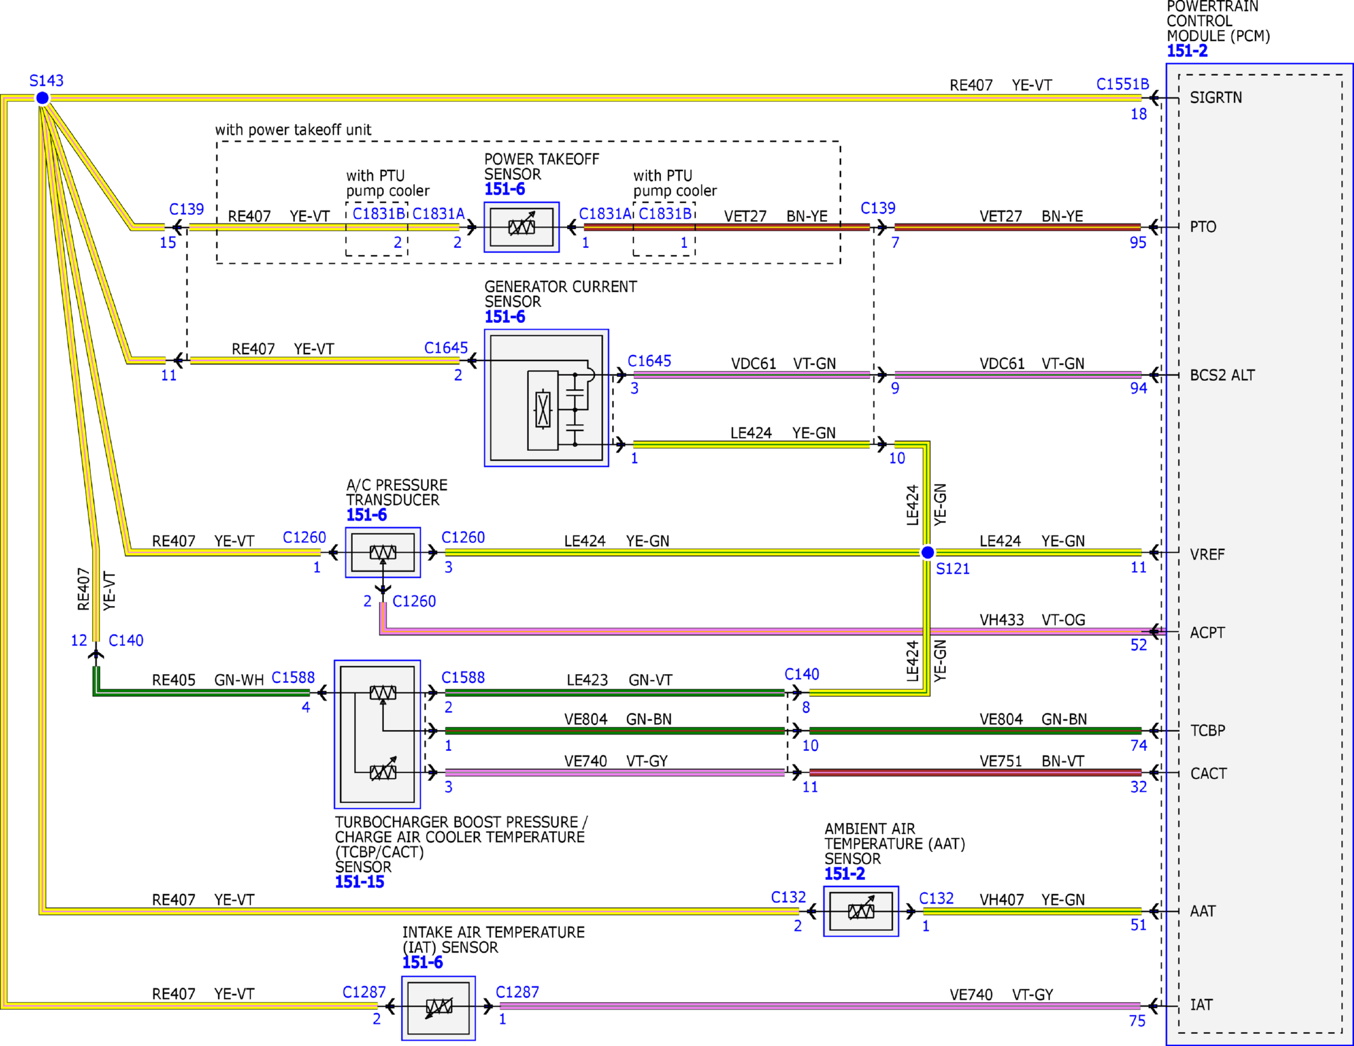Click the 'with power takeoff unit' note
The height and width of the screenshot is (1046, 1354).
(293, 130)
